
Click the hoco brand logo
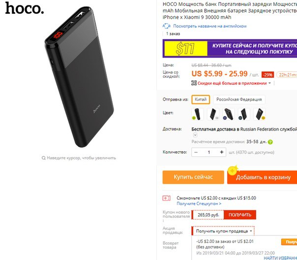(x=25, y=8)
